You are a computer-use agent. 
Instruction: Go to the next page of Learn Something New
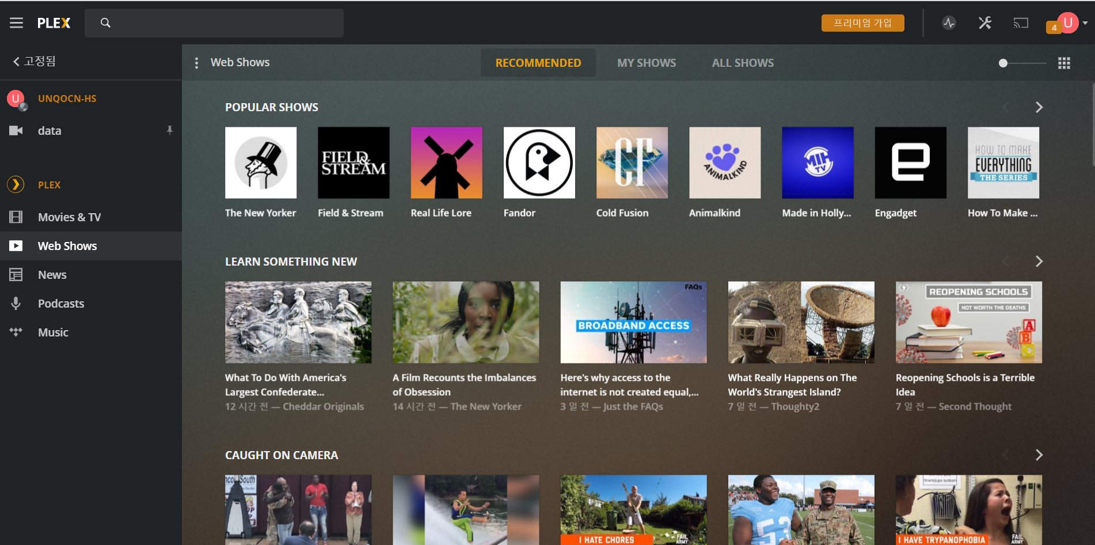coord(1039,262)
